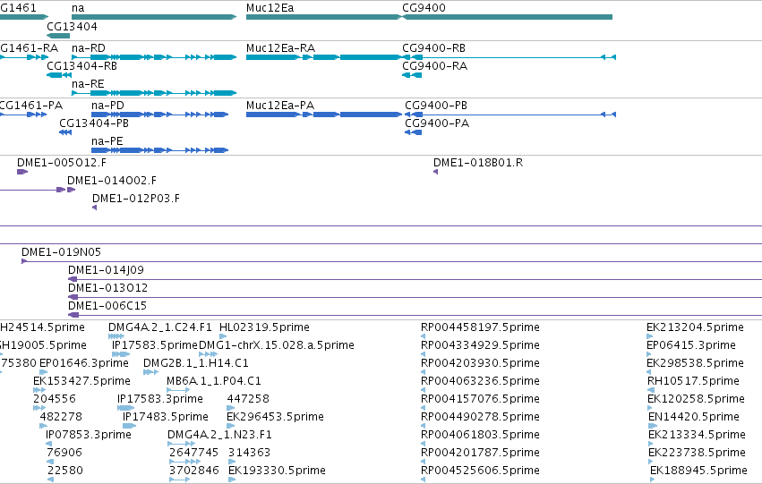Select the RH10517.5prime feature label
Image resolution: width=762 pixels, height=484 pixels.
coord(693,381)
